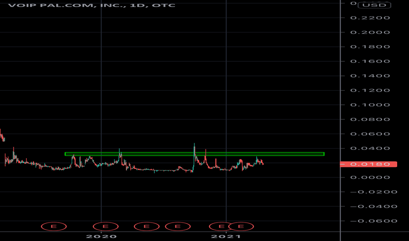Open the earnings E marker on the 2020 gridline
409x241 pixels.
coord(106,227)
